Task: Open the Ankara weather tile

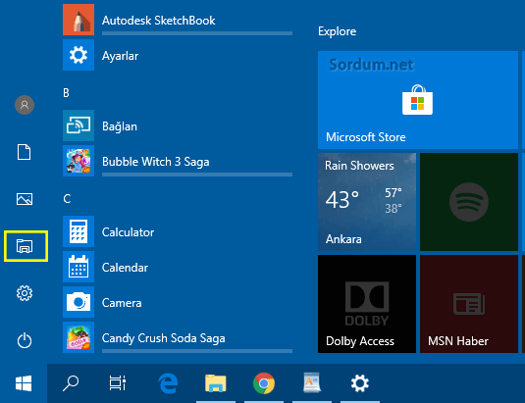Action: tap(367, 202)
